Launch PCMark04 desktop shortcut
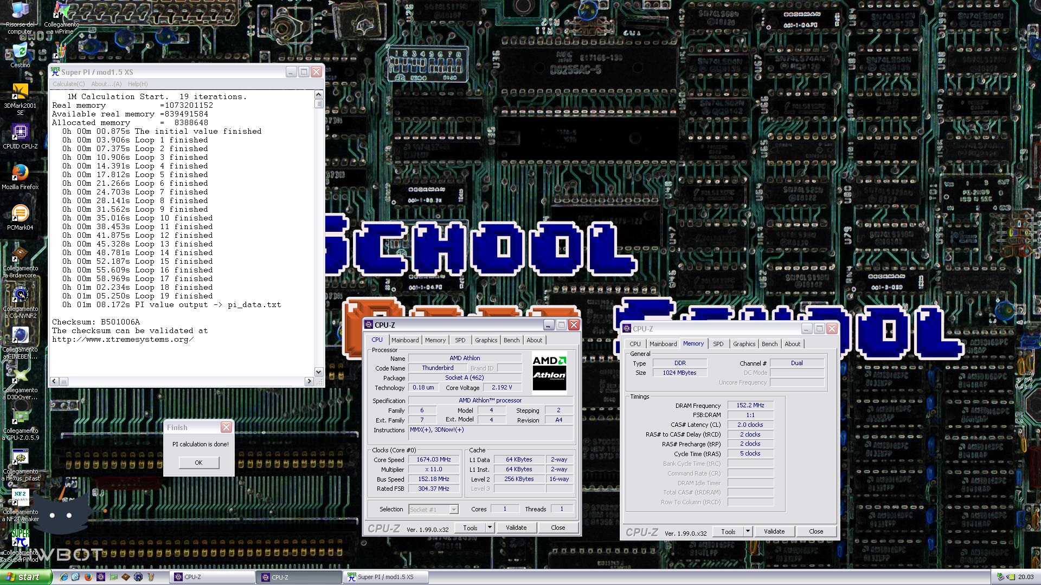Screen dimensions: 1041x585 click(20, 217)
